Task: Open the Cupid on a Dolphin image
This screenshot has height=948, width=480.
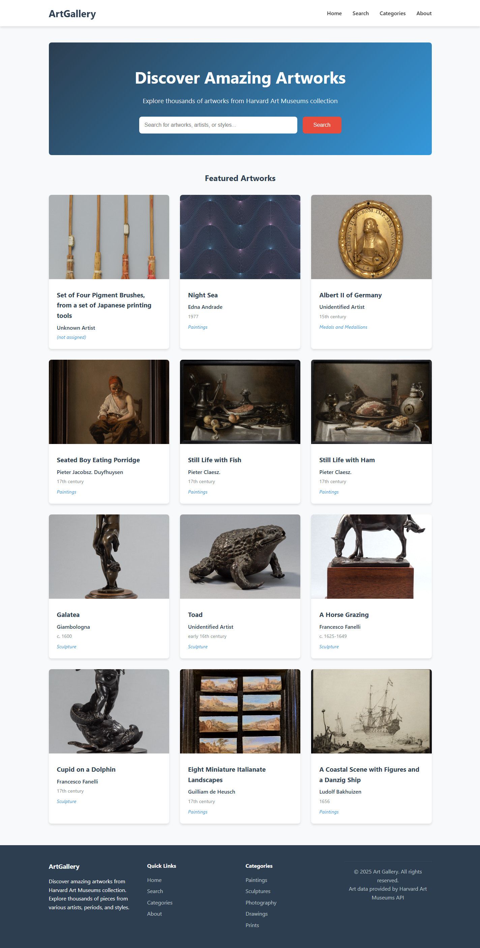Action: click(109, 711)
